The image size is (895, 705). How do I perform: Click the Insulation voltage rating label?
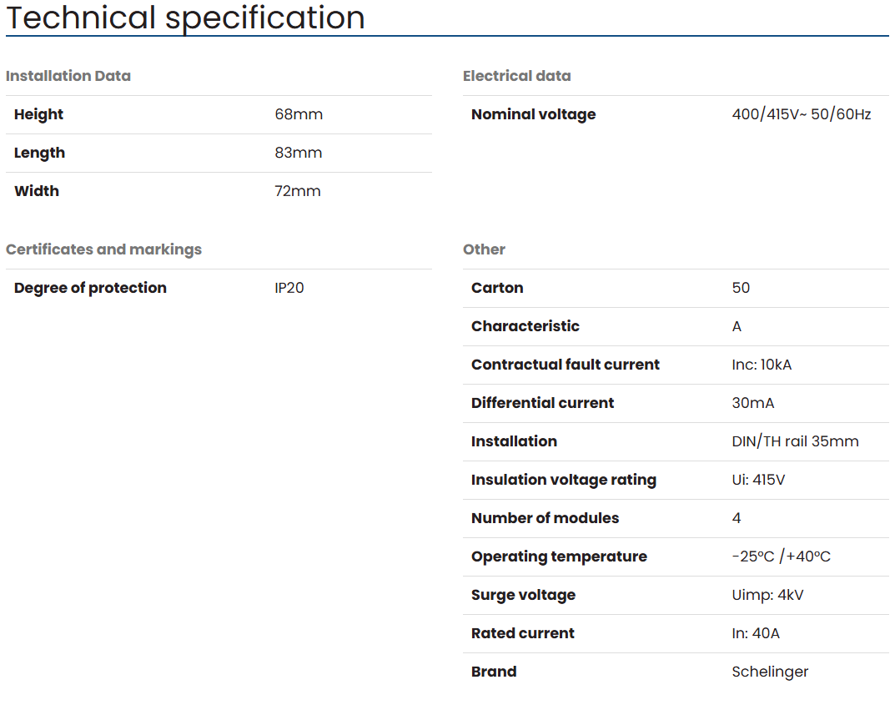(564, 480)
